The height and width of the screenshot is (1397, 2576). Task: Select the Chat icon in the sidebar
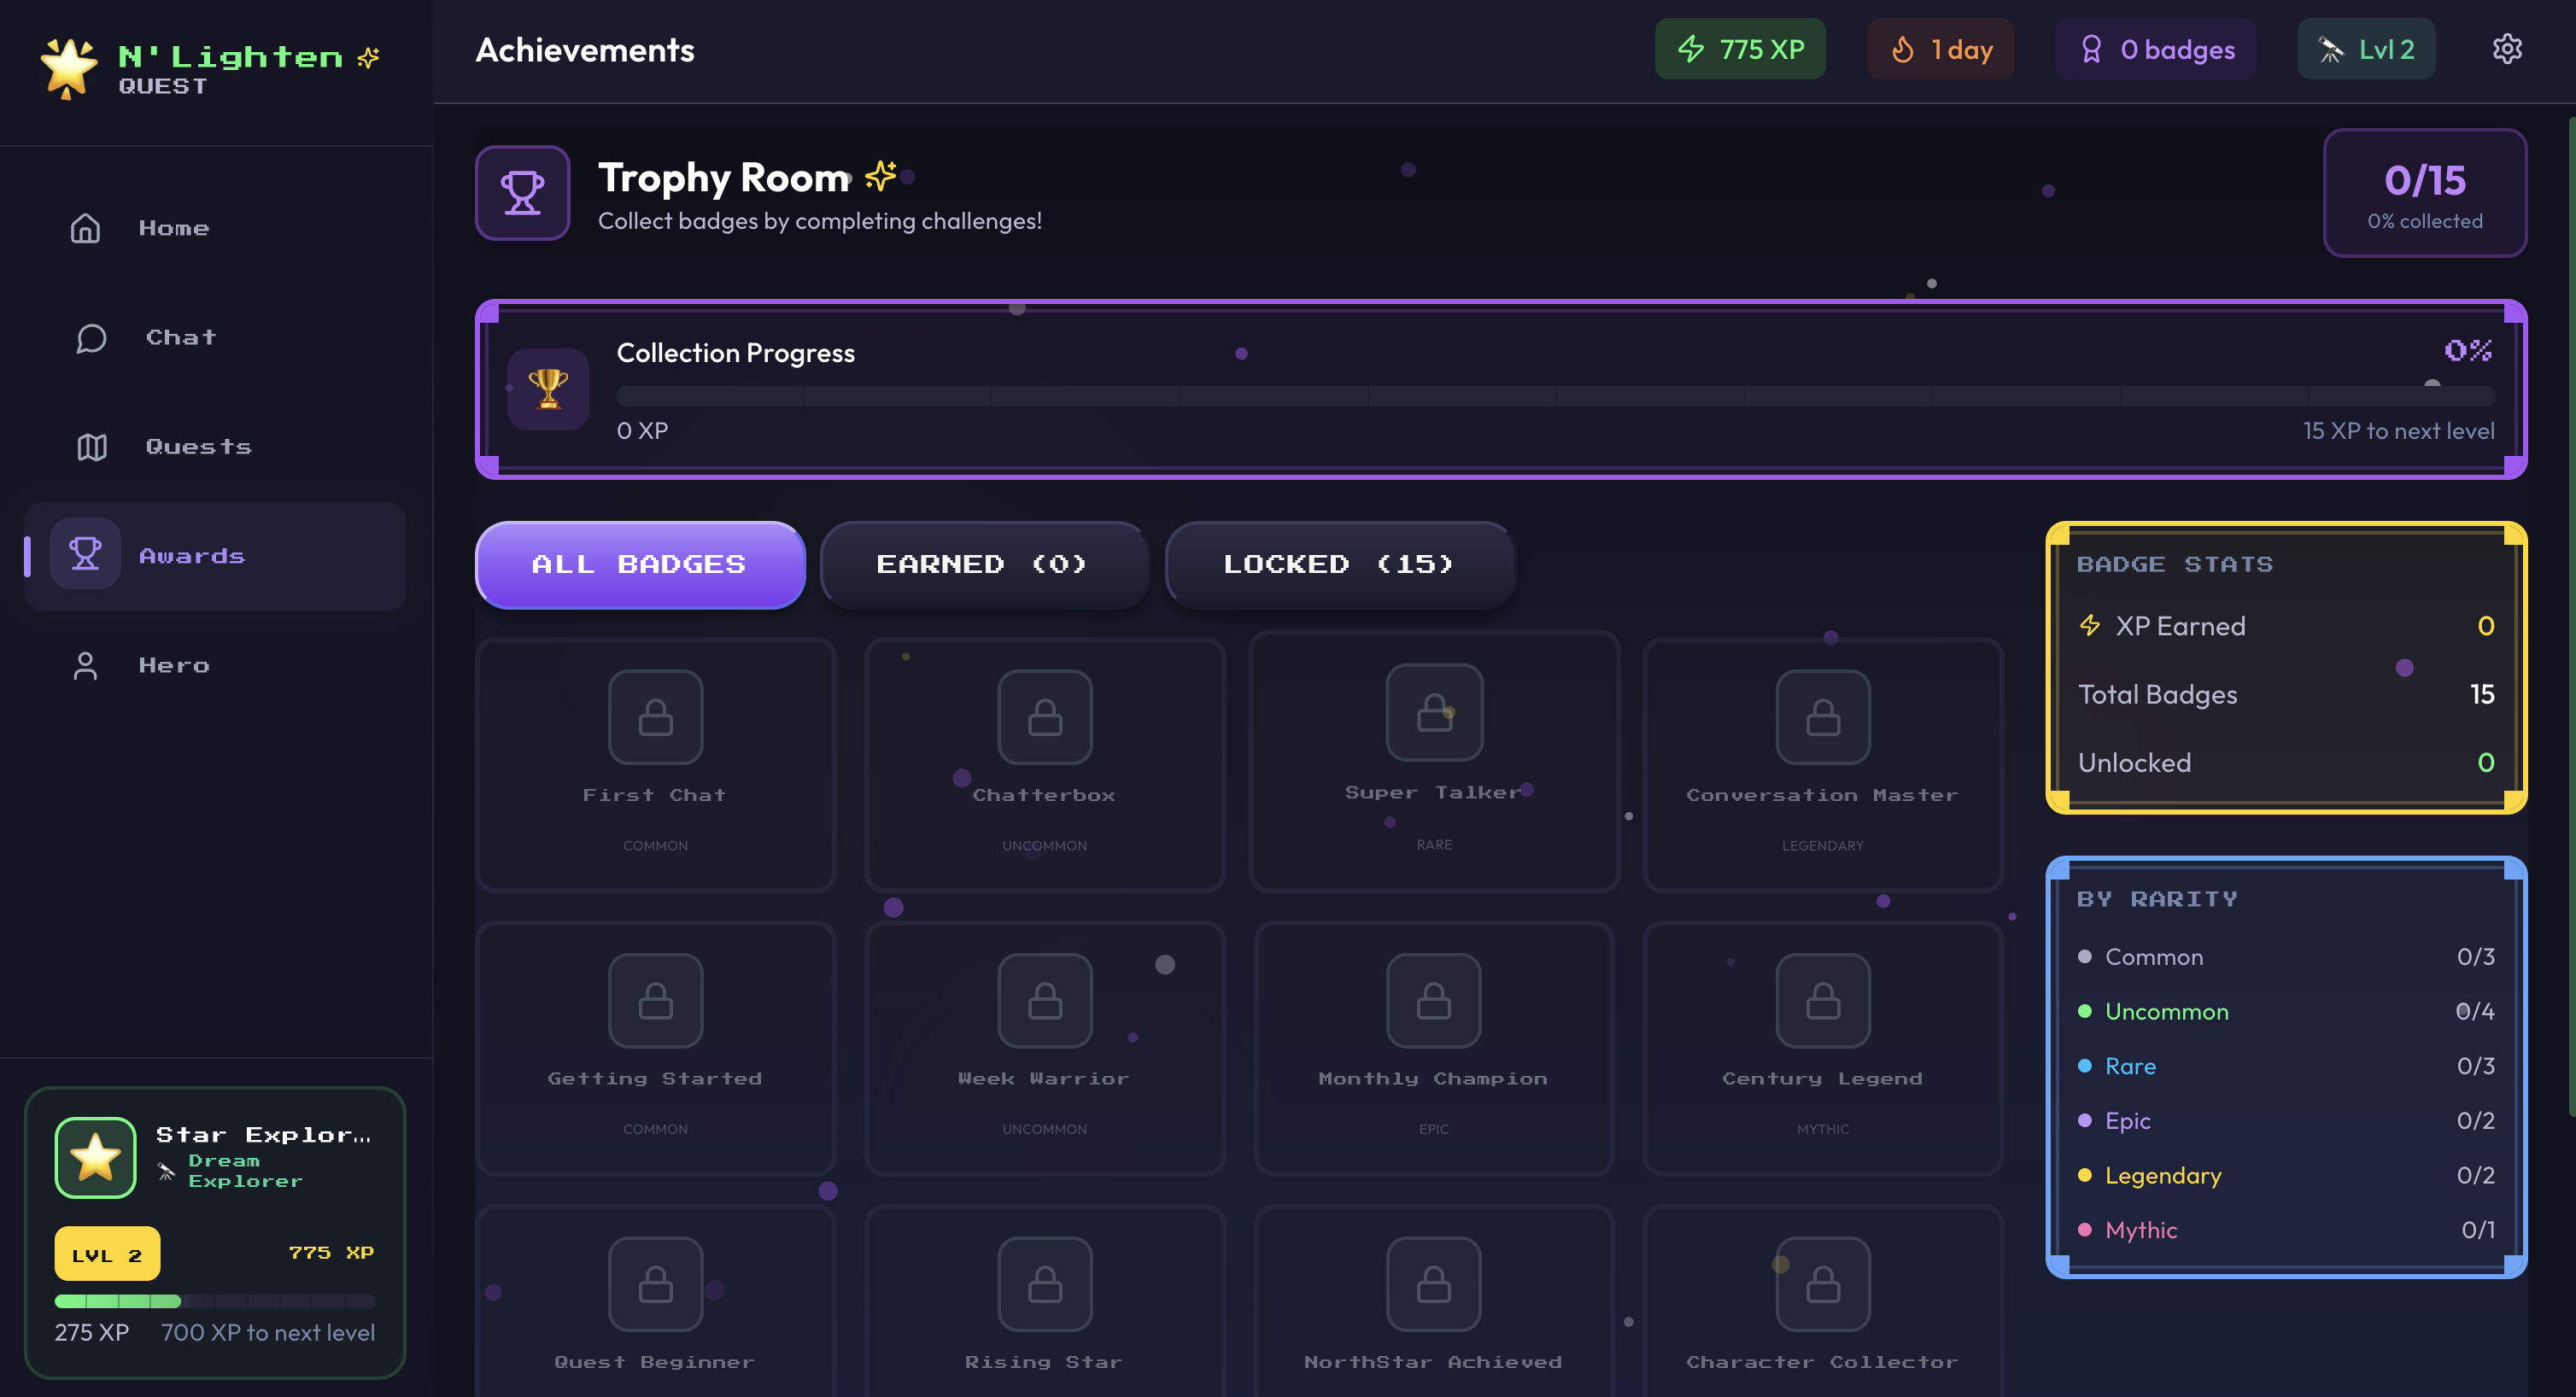tap(90, 338)
